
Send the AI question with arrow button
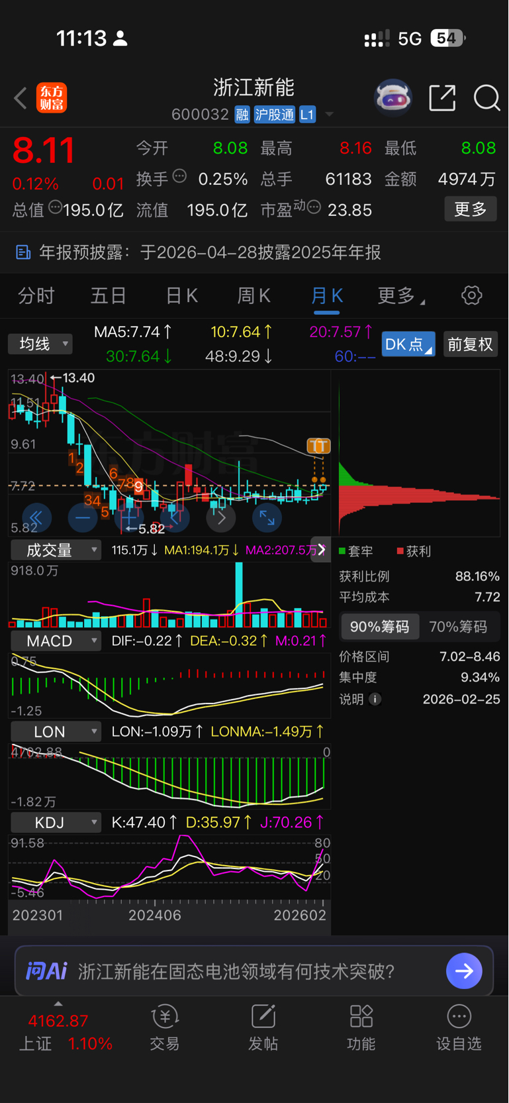click(x=464, y=971)
